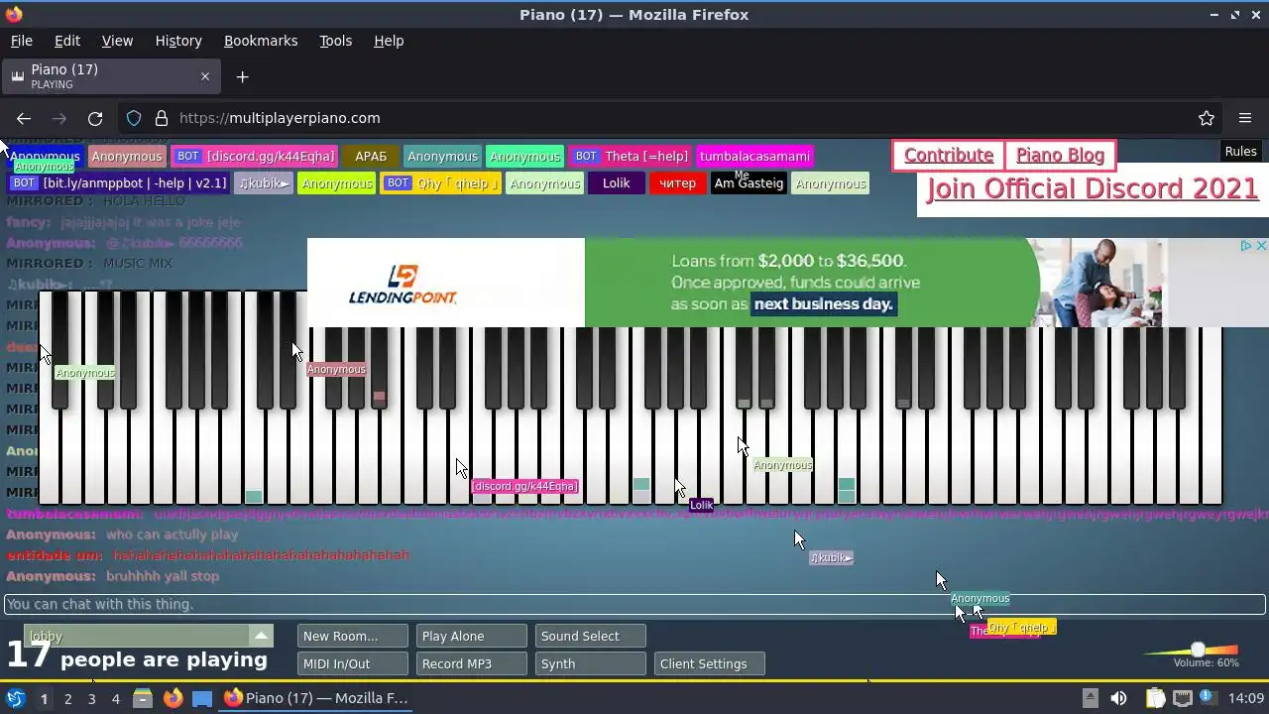
Task: Bookmark this page with the star
Action: [1207, 118]
